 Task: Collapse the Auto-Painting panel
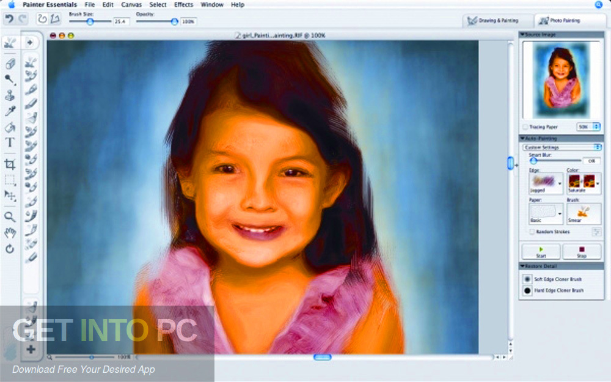522,138
